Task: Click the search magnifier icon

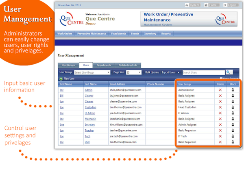Action: [229, 72]
